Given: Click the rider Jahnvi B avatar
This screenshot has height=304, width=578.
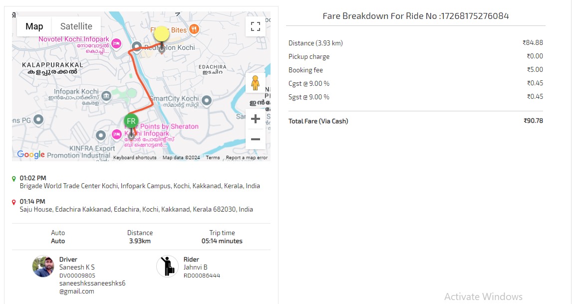Looking at the screenshot, I should pyautogui.click(x=167, y=267).
